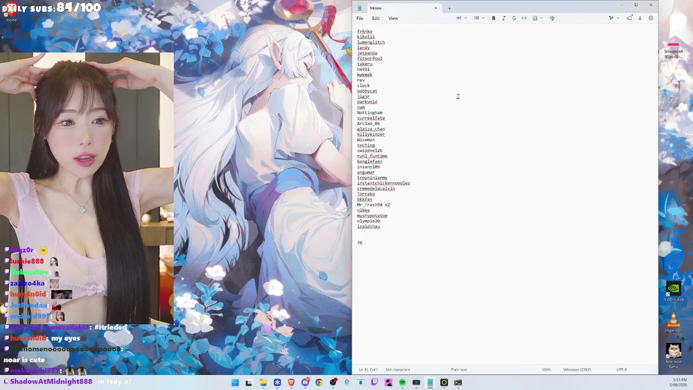The width and height of the screenshot is (693, 390).
Task: Insert a link via Notepad toolbar
Action: [524, 18]
